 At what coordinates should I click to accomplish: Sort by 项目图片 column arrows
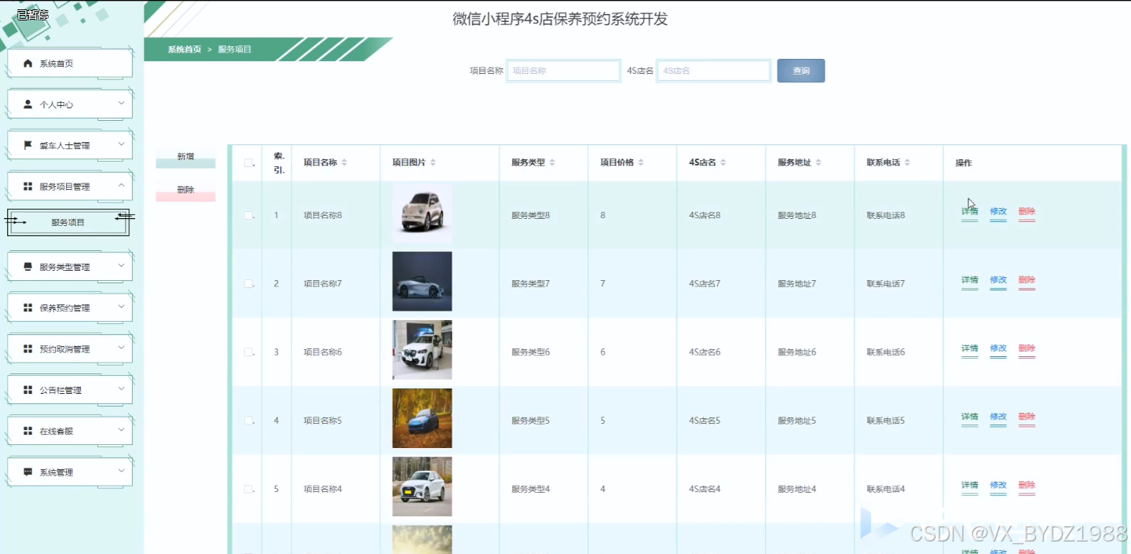coord(433,162)
